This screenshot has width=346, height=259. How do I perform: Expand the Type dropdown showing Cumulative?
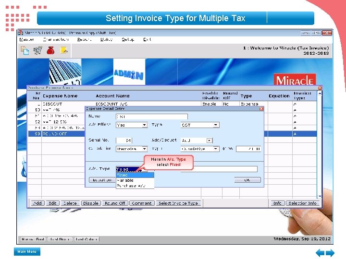216,149
